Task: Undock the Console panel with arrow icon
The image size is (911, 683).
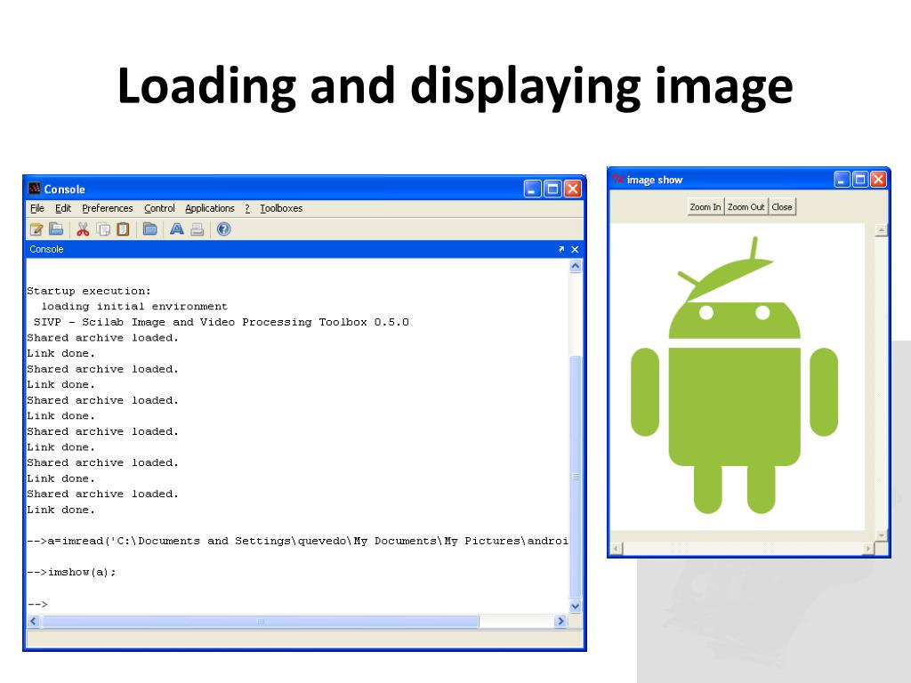Action: 561,249
